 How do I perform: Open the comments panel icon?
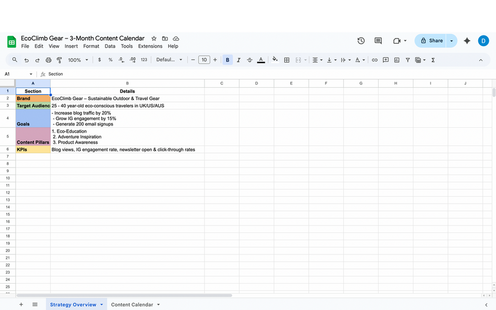[x=378, y=41]
